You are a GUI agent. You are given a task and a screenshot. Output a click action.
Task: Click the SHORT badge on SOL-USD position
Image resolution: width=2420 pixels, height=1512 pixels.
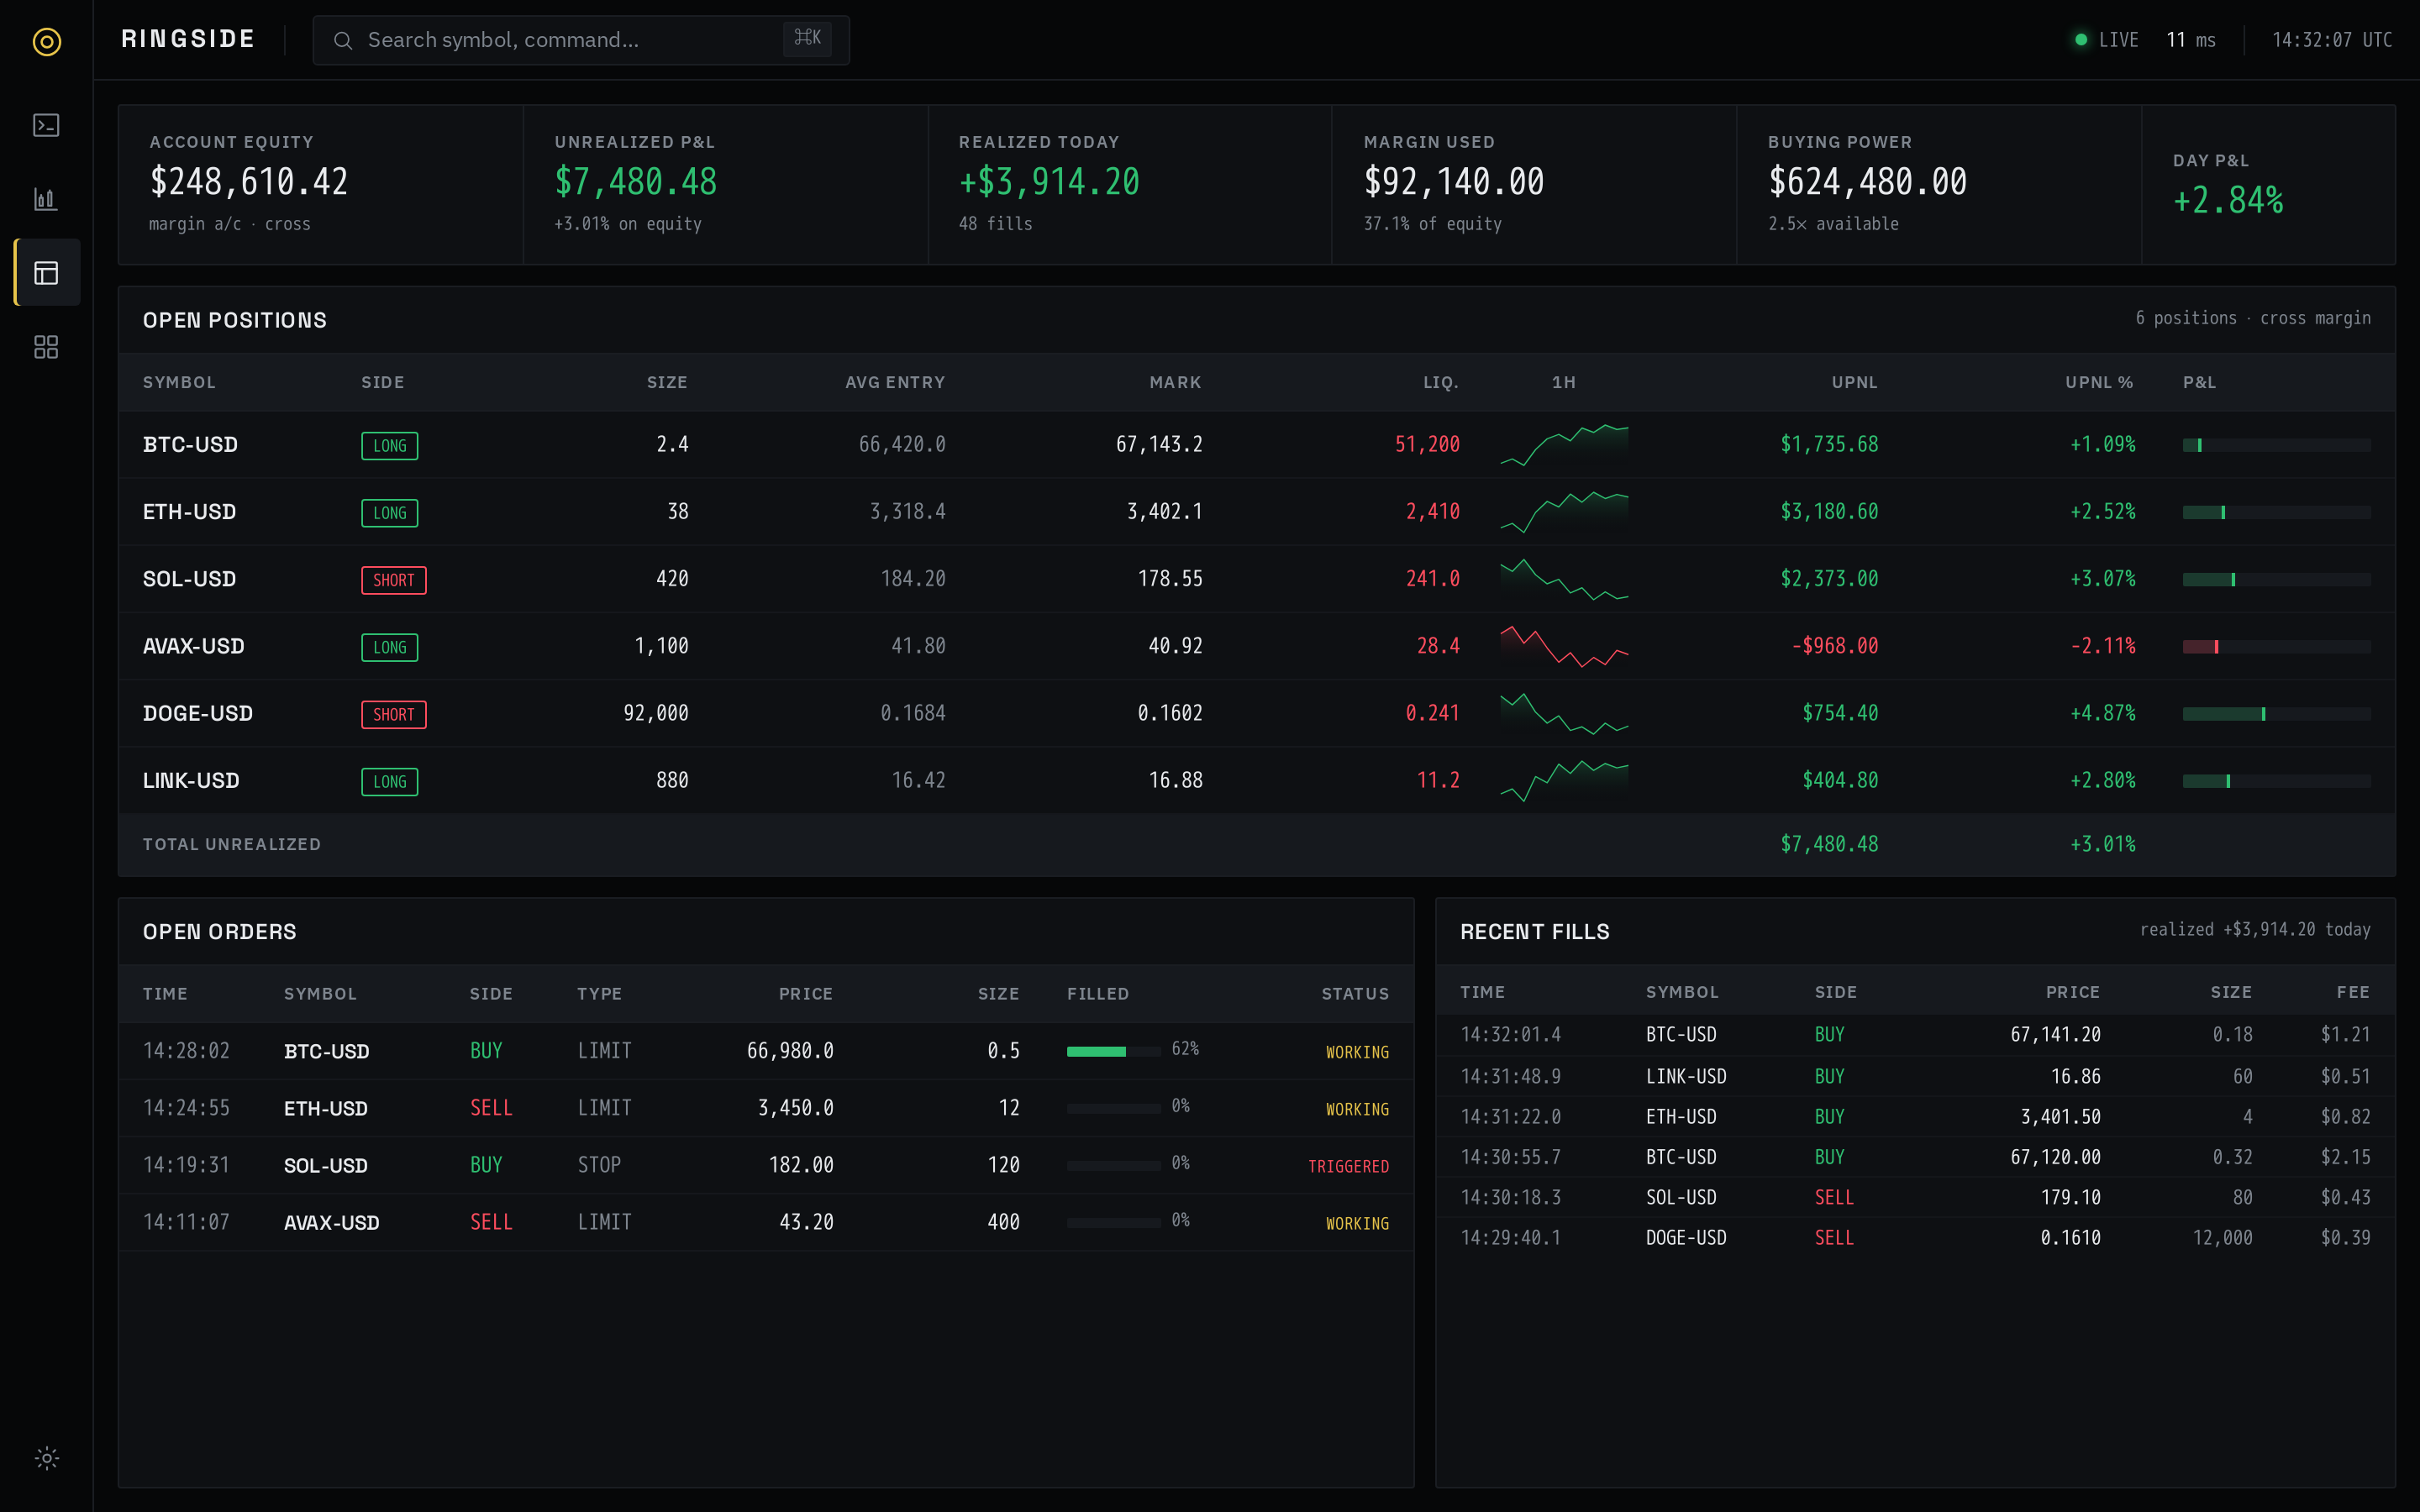coord(393,580)
